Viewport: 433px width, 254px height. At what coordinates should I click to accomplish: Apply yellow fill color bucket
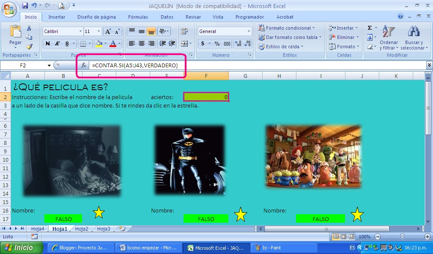point(99,44)
